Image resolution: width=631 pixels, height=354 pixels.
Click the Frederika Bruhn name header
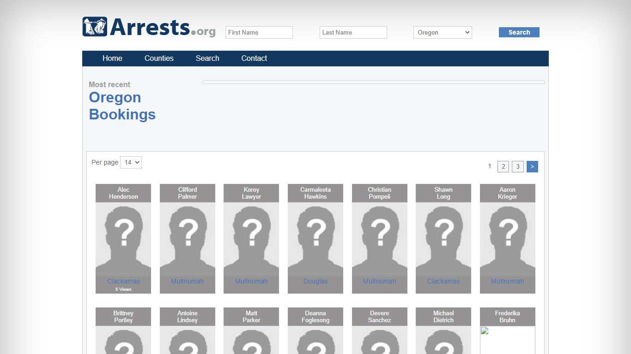508,317
